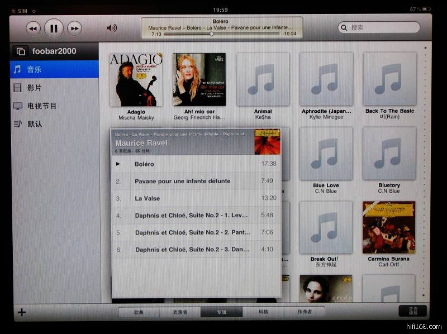Pause the current Boléro playback

point(54,28)
